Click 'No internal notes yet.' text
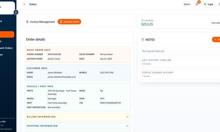Screen dimensions: 220x132 pos(153,51)
